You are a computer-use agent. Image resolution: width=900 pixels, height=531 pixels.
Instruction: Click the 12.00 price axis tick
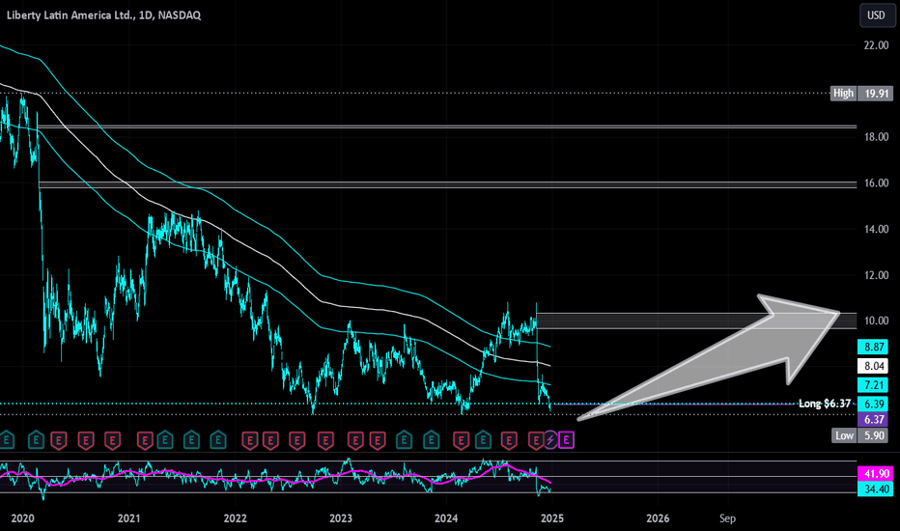point(876,275)
